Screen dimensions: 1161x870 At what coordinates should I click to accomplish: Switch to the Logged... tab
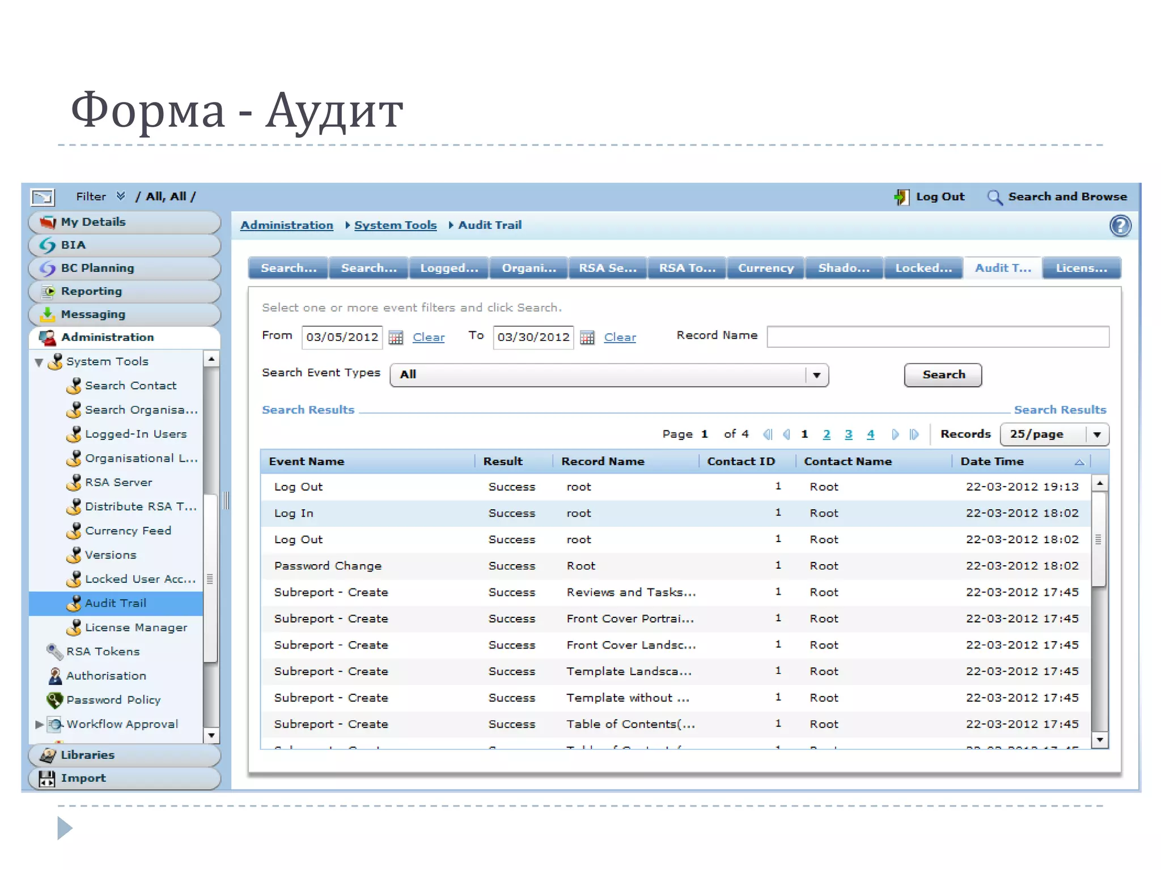[x=449, y=268]
